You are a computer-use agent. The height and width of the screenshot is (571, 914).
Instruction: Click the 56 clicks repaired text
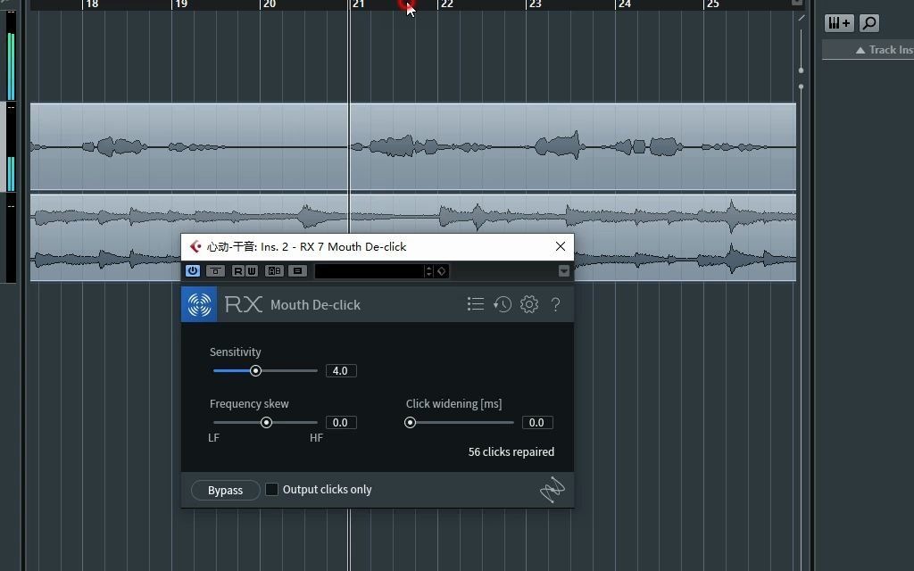(x=511, y=451)
